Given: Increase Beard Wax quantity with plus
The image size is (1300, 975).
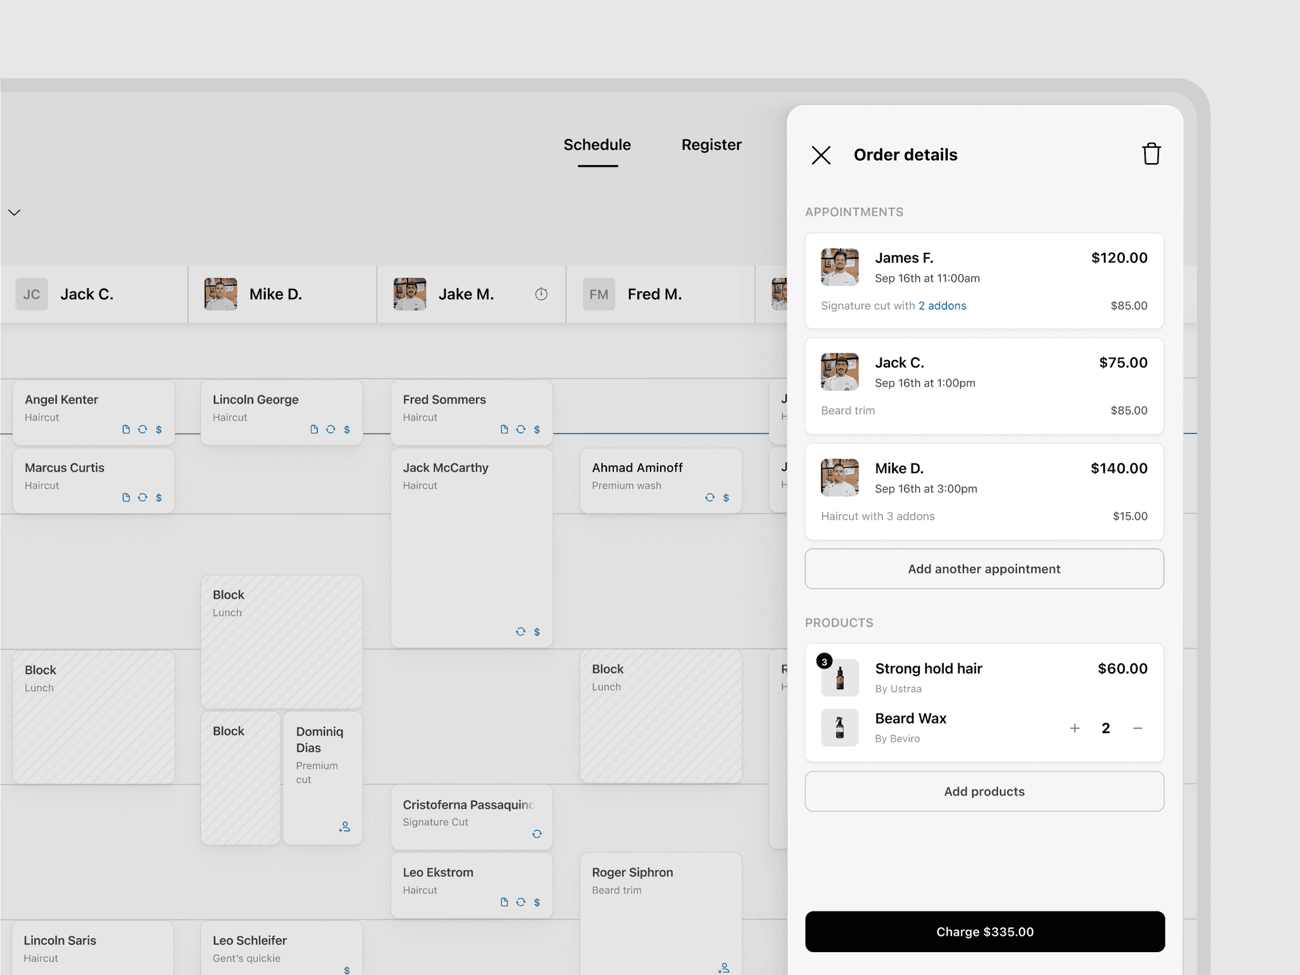Looking at the screenshot, I should click(x=1075, y=729).
